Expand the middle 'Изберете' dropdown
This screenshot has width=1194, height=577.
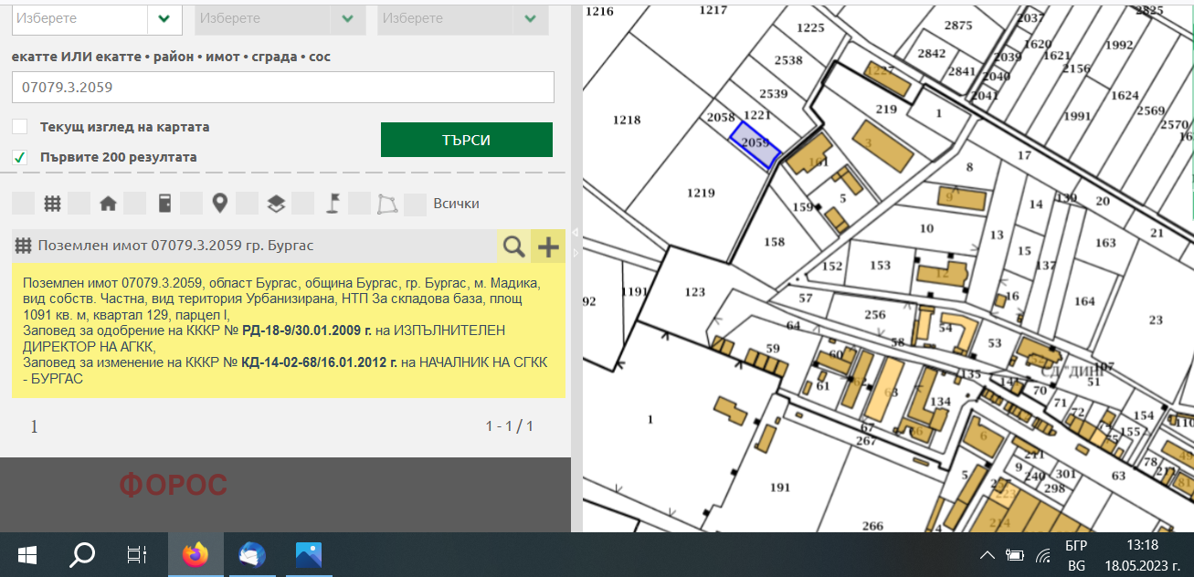[279, 18]
